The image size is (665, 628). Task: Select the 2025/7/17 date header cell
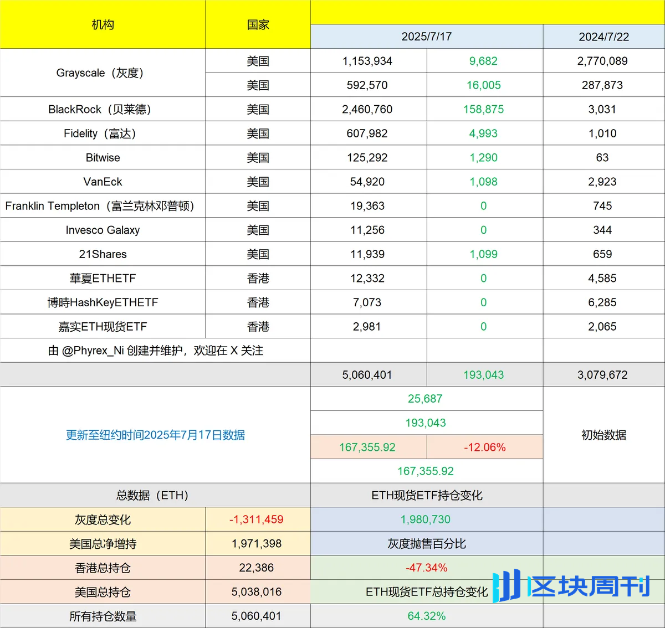coord(427,37)
